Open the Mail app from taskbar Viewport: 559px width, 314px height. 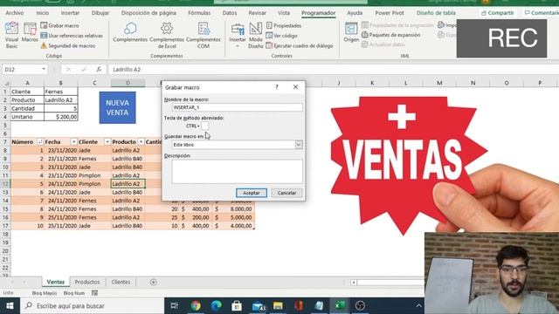[259, 306]
